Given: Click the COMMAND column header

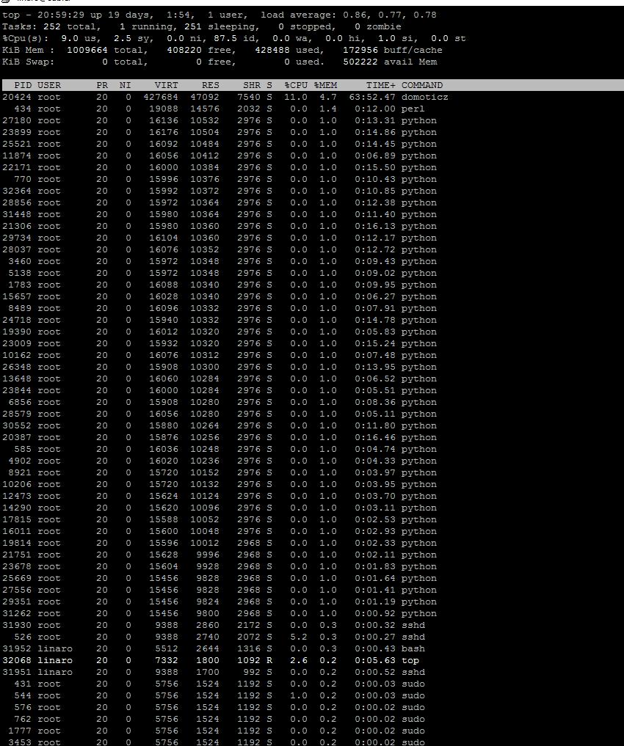Looking at the screenshot, I should (421, 85).
